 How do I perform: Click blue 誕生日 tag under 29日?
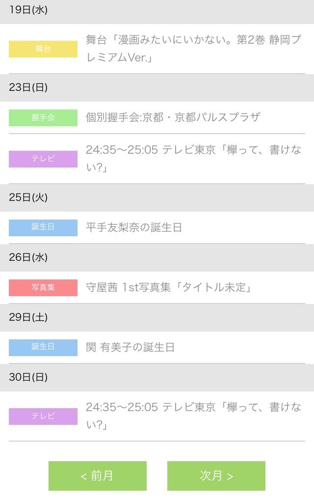43,347
